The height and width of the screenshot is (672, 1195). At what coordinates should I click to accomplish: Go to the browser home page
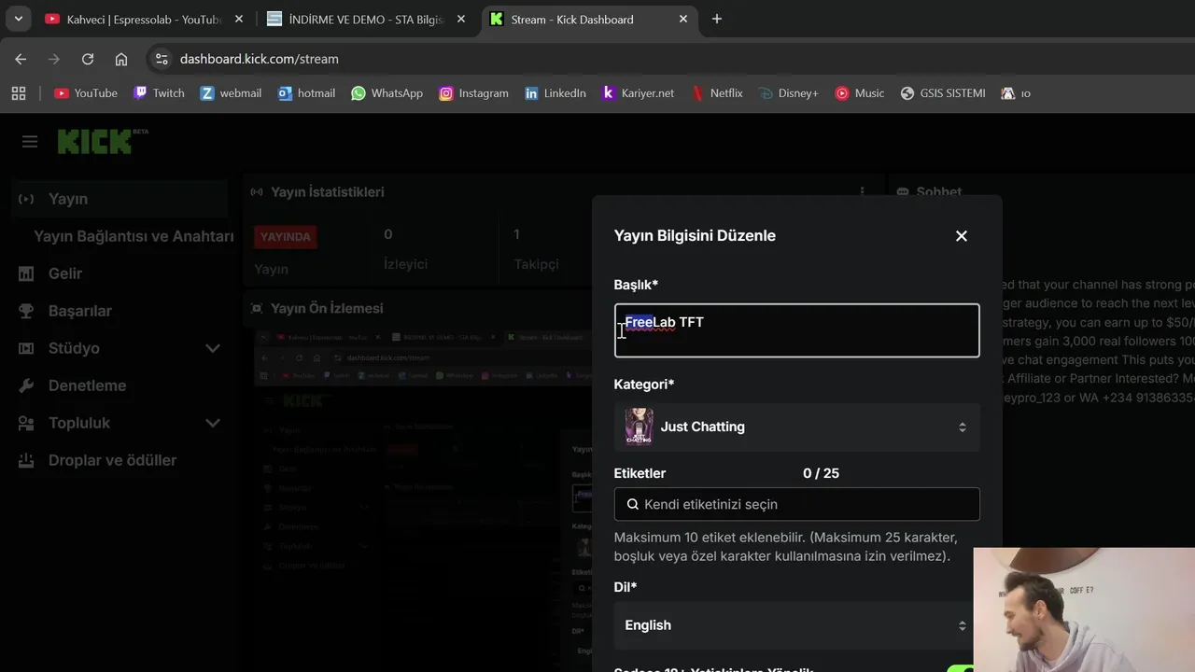pos(121,59)
